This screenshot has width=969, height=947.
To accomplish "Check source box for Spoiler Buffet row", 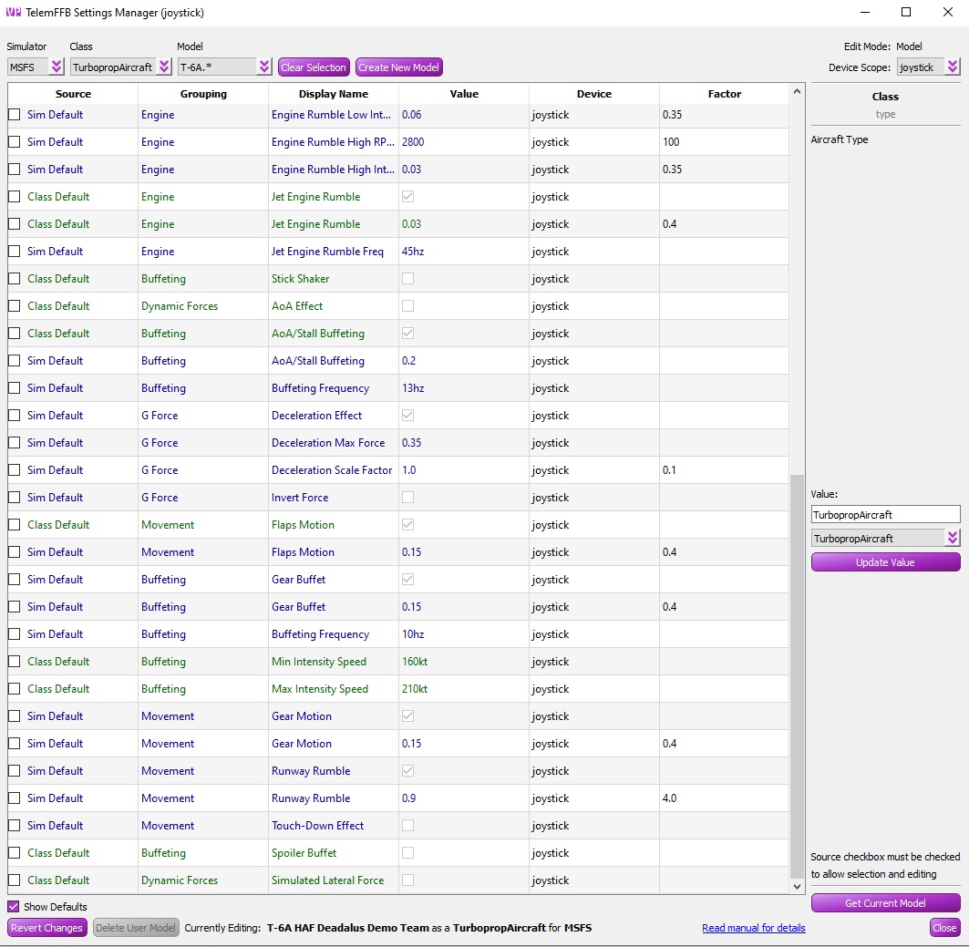I will pyautogui.click(x=15, y=853).
